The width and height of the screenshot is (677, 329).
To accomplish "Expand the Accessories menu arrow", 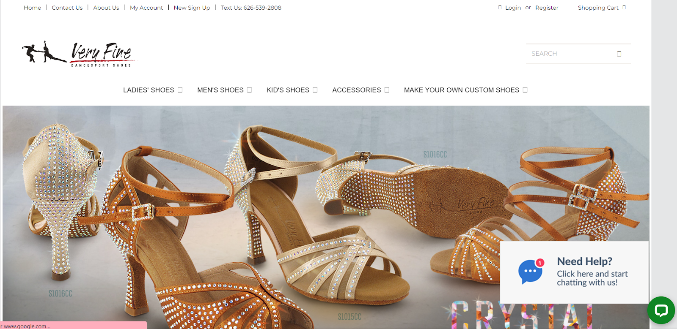I will point(387,90).
